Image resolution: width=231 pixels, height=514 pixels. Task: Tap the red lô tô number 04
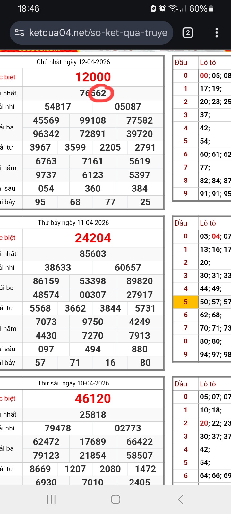tap(216, 236)
